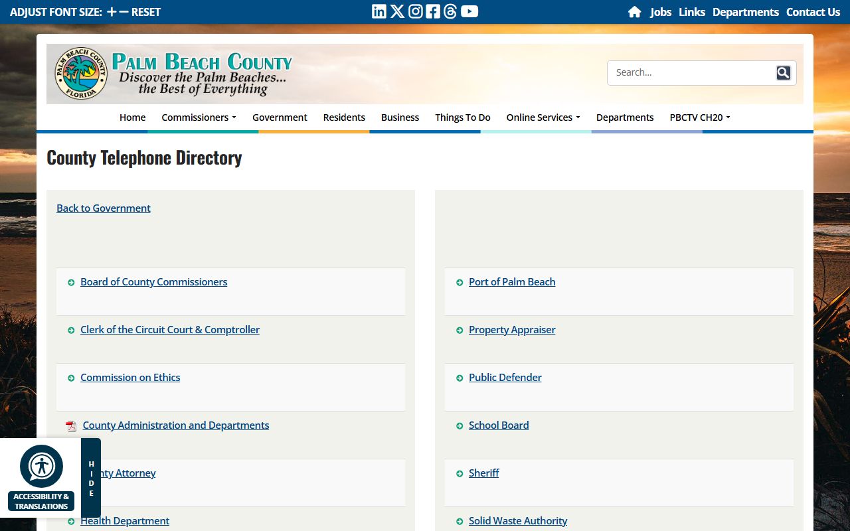Open Board of County Commissioners link
Screen dimensions: 850x531
tap(154, 282)
